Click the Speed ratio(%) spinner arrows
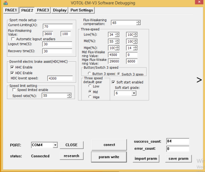 pos(69,95)
